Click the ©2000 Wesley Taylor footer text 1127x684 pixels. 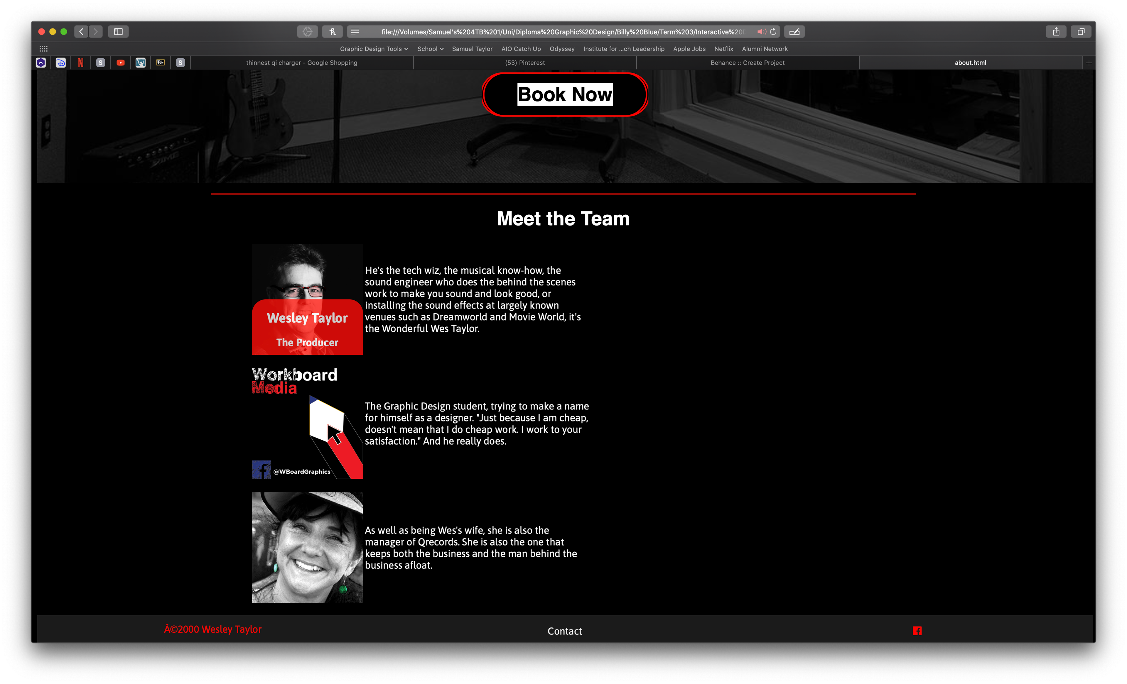[213, 629]
